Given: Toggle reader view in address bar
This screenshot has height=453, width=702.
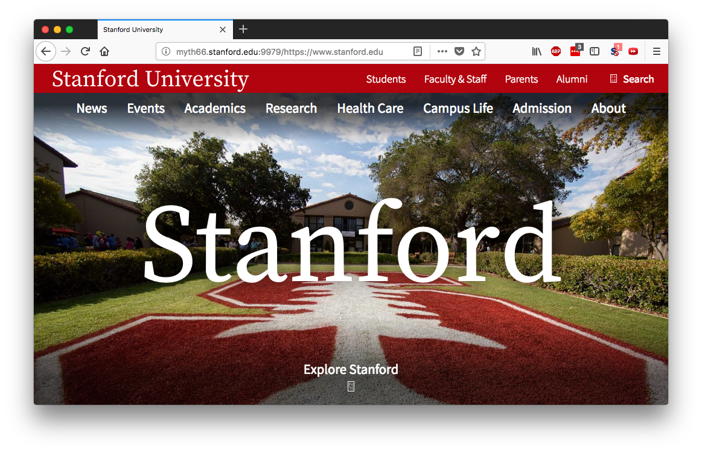Looking at the screenshot, I should tap(418, 51).
